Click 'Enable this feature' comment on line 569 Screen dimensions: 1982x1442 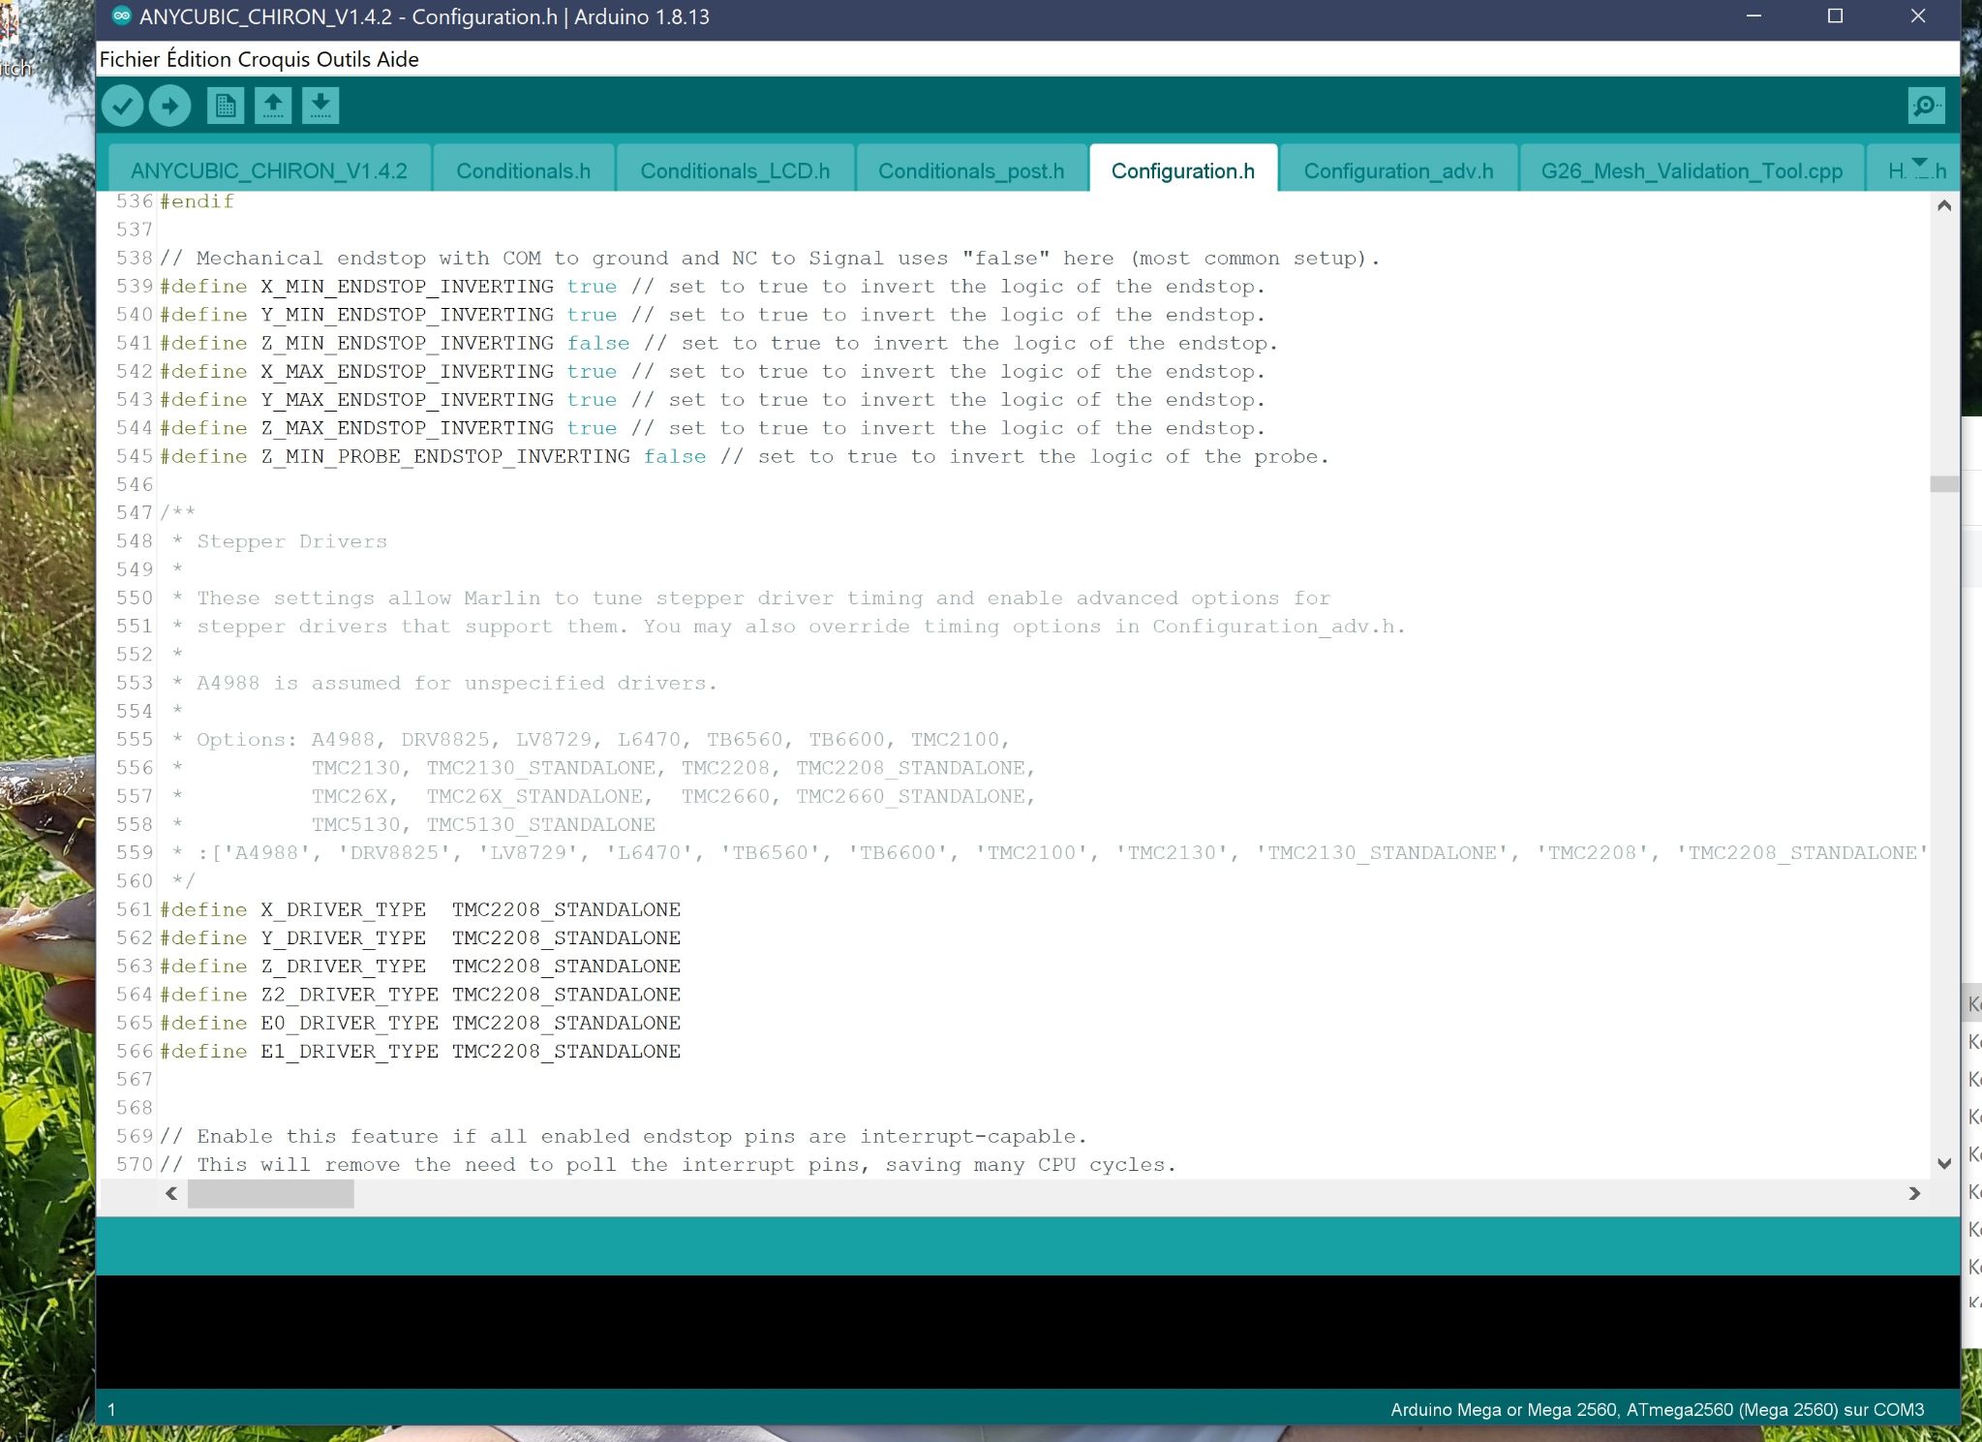point(624,1136)
